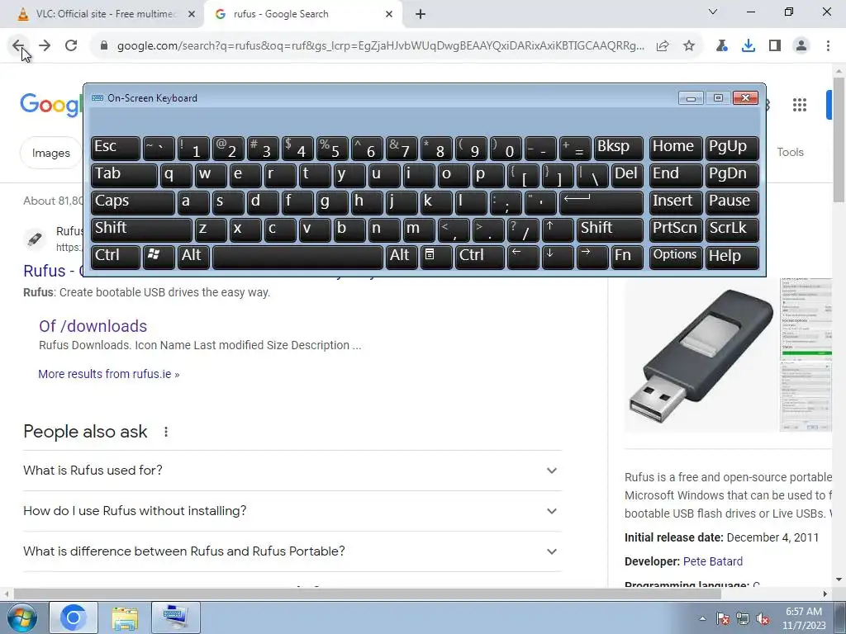Toggle right Shift on On-Screen Keyboard
The image size is (846, 634).
tap(610, 229)
